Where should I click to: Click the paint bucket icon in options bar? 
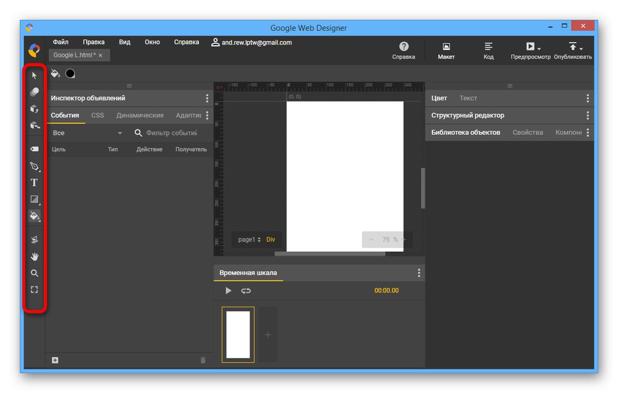[55, 74]
